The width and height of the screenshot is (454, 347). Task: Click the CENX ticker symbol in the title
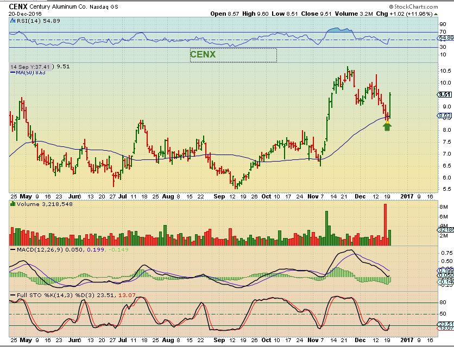point(18,7)
